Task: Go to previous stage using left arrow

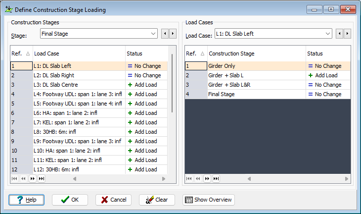Action: [165, 34]
